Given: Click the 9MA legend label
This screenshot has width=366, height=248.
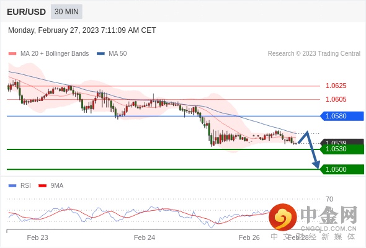Looking at the screenshot, I should pyautogui.click(x=57, y=186).
